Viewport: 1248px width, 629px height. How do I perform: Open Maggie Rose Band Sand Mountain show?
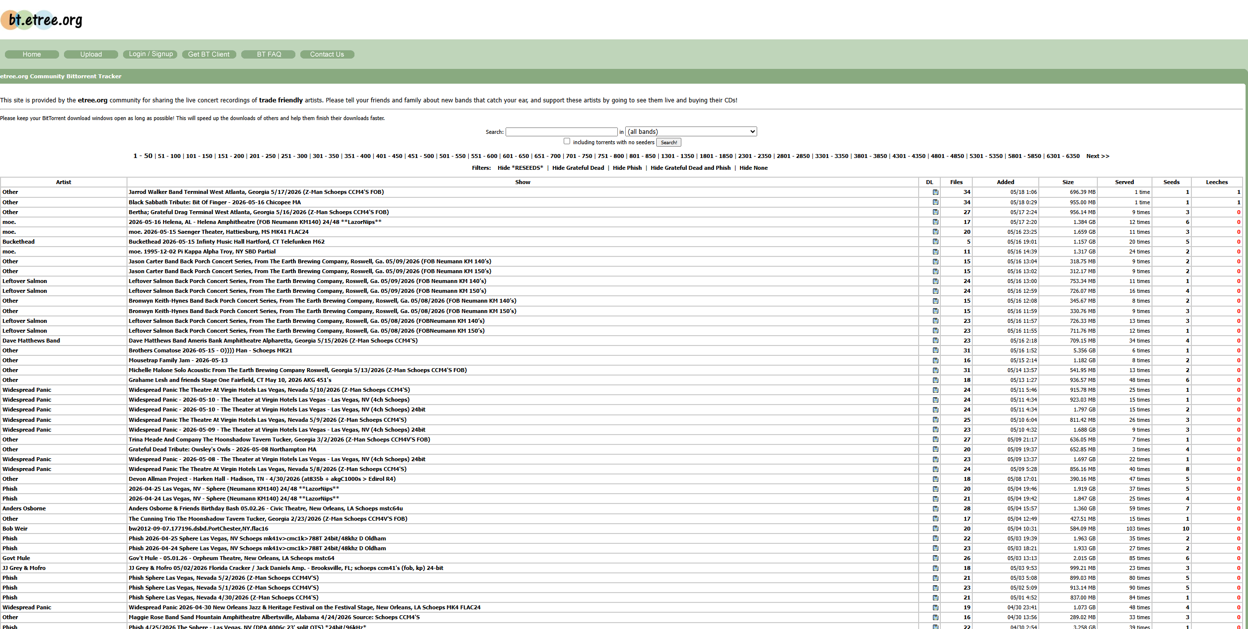point(274,617)
